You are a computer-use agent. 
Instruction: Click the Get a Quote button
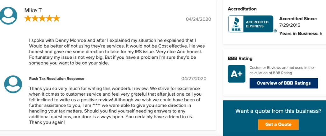[x=278, y=125]
